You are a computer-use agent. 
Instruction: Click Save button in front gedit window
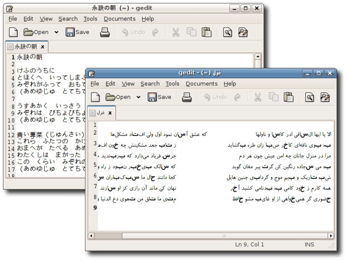[x=160, y=97]
